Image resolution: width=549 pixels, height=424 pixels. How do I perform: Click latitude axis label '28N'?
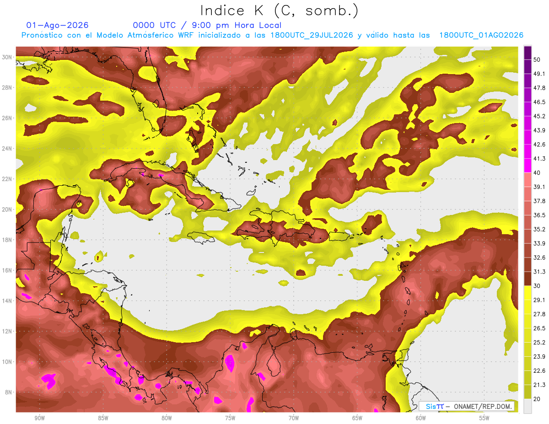tap(6, 88)
